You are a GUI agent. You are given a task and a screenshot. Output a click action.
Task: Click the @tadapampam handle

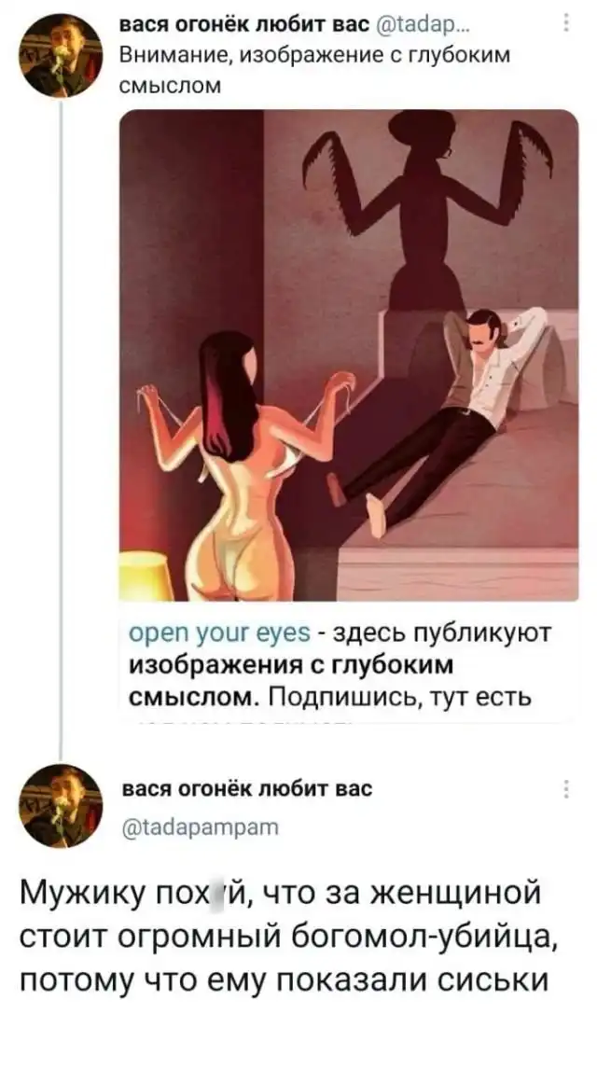click(x=200, y=824)
